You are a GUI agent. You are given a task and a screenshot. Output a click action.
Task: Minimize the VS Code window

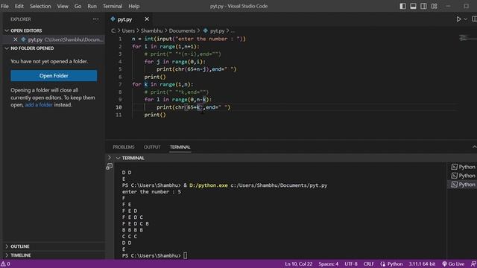coord(448,6)
